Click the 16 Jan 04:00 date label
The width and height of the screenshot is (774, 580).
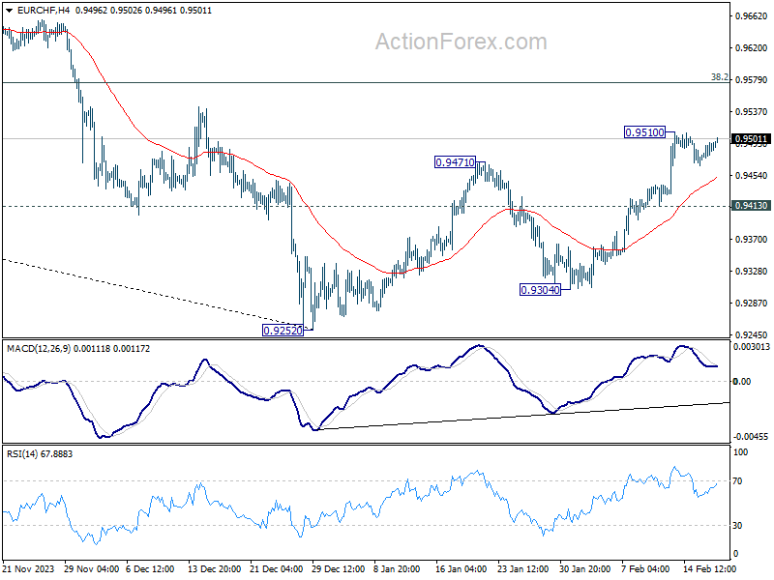click(461, 568)
